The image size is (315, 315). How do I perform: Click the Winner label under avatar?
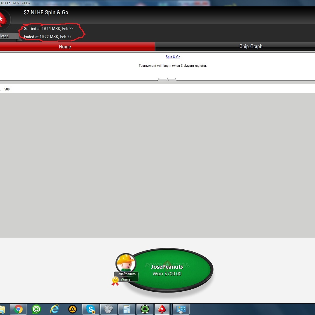(126, 279)
